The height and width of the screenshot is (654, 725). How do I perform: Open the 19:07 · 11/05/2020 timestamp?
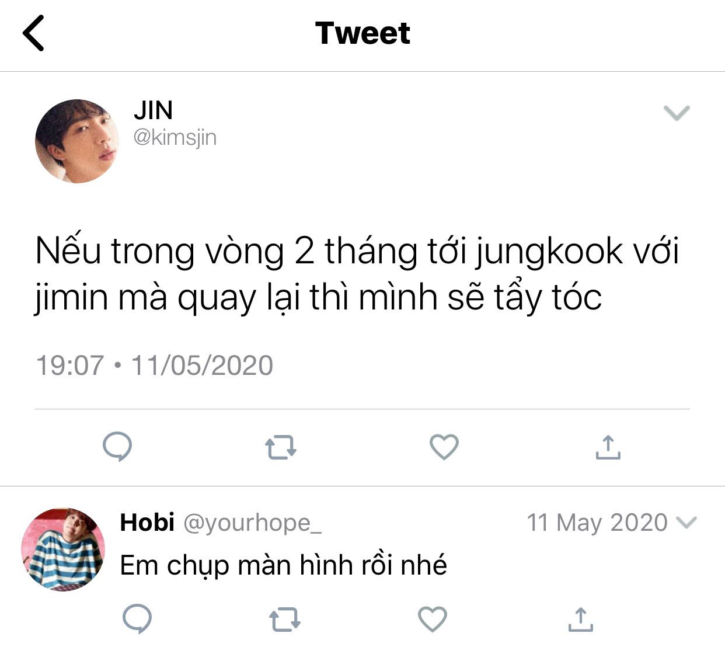155,366
